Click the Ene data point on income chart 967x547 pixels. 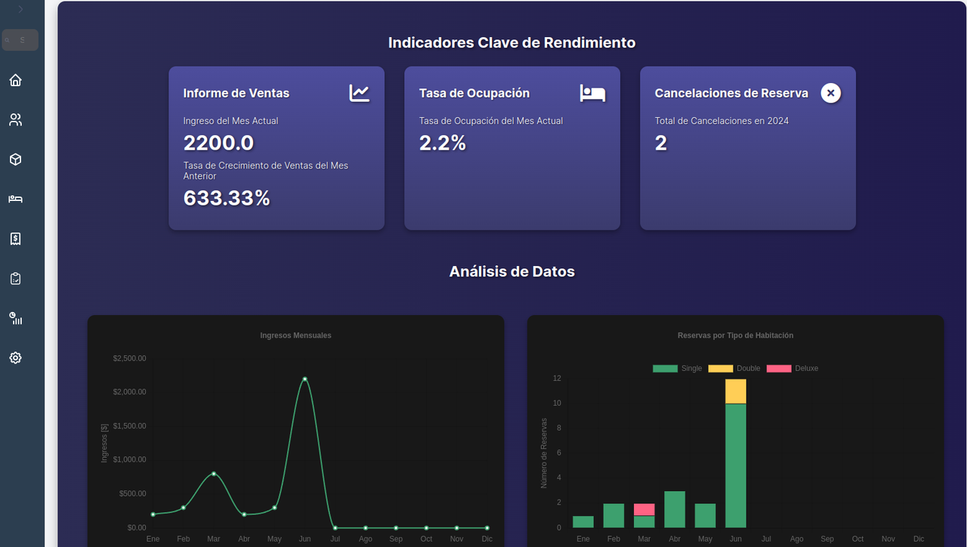click(x=153, y=515)
